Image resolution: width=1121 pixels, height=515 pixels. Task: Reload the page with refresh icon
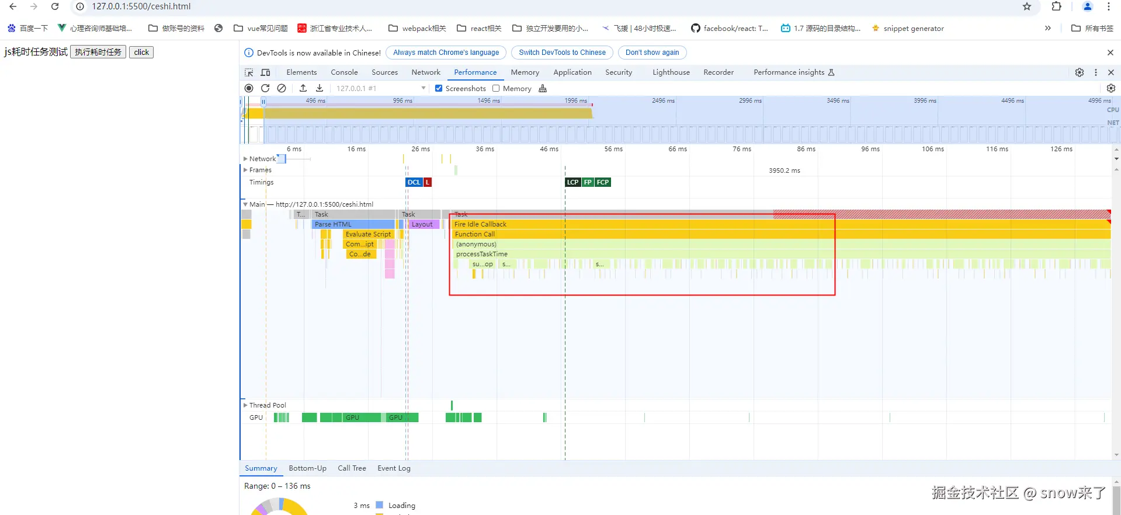[x=55, y=6]
